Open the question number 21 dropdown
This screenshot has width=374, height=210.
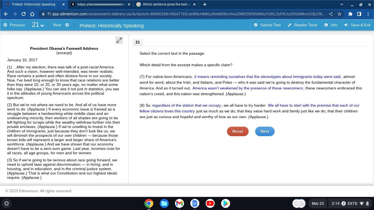click(38, 25)
